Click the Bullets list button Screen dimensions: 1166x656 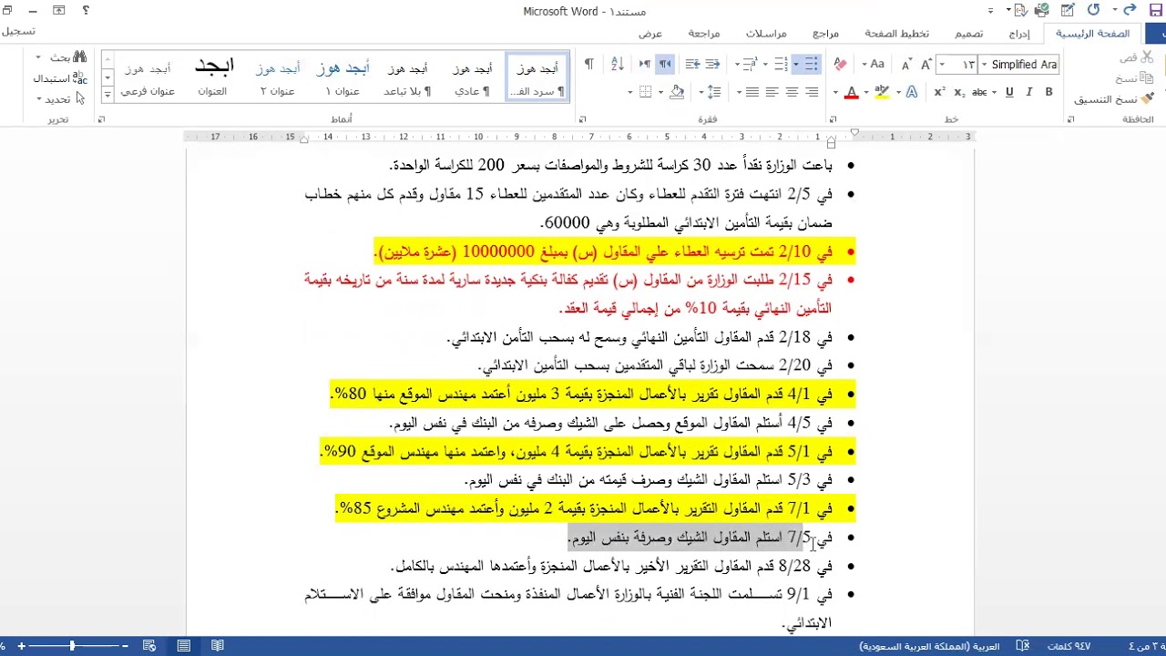point(812,64)
